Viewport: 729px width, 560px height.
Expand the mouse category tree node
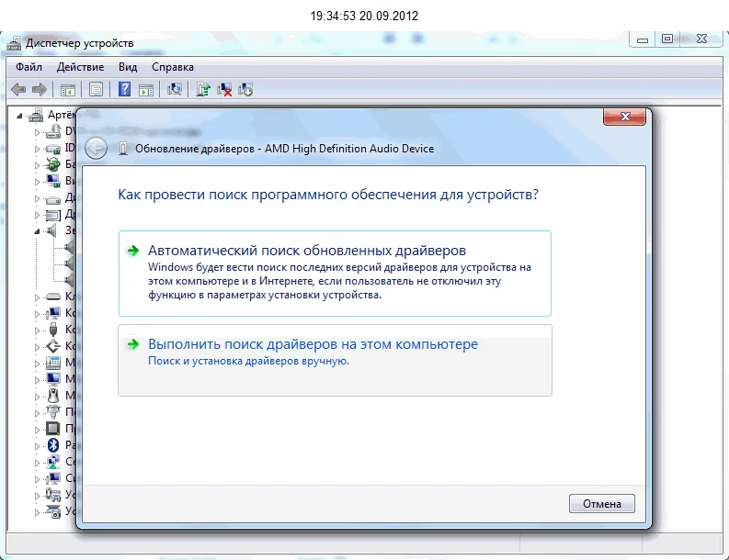[x=37, y=397]
